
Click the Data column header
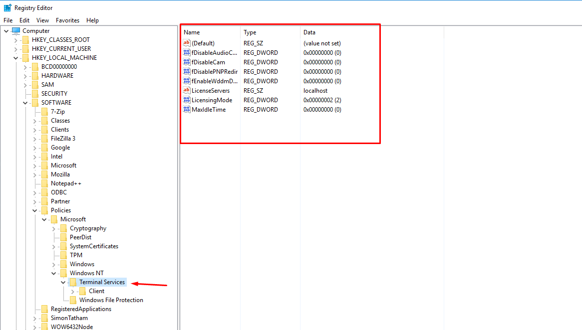[x=309, y=32]
